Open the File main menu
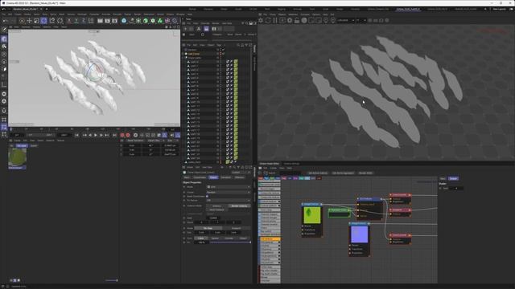515x289 pixels. (x=3, y=14)
